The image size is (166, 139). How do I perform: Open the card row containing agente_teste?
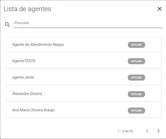coord(83,77)
